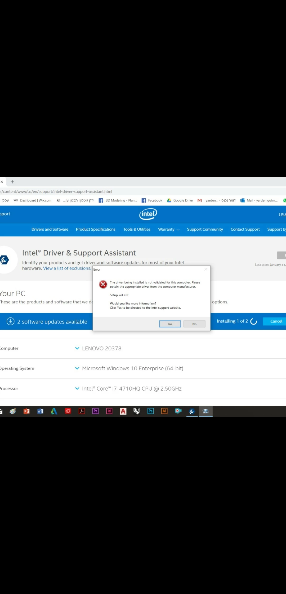Open Adobe Creative Cloud taskbar icon
The height and width of the screenshot is (594, 286).
[x=68, y=411]
